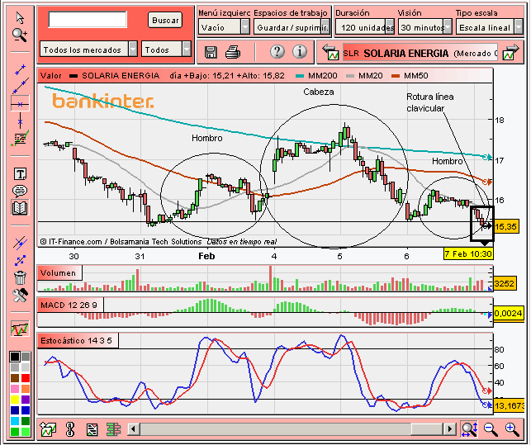Click the SLR SOLARIA ENERGIA ticker field

pyautogui.click(x=420, y=53)
